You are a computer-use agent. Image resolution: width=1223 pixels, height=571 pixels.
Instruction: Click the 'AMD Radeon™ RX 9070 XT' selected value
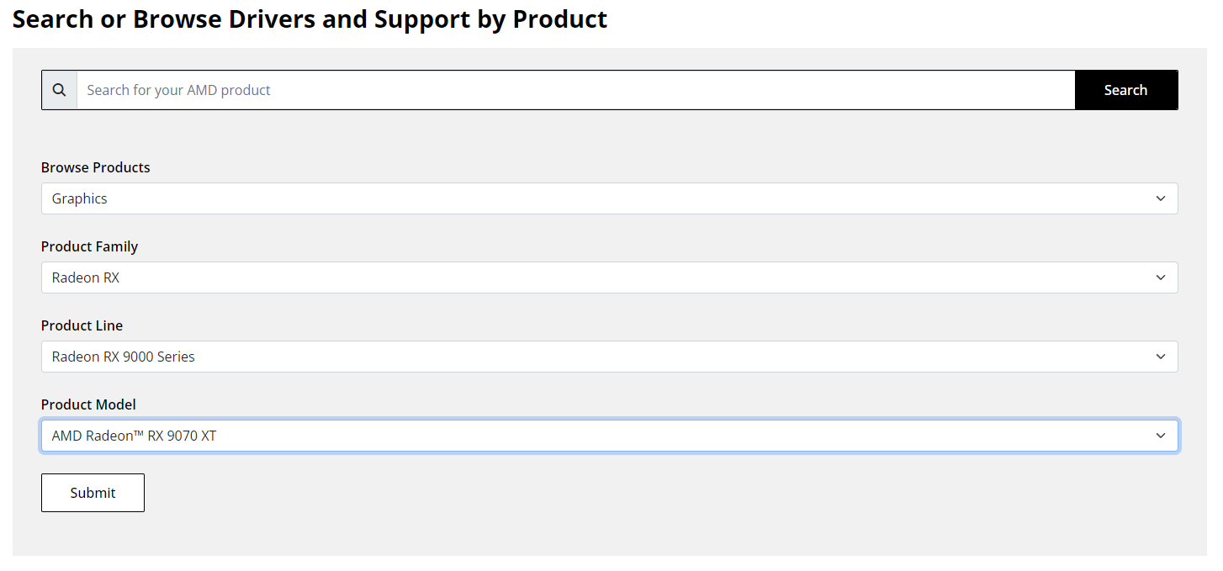click(135, 436)
